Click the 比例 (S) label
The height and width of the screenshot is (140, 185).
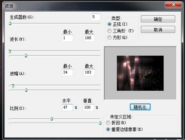click(x=18, y=108)
